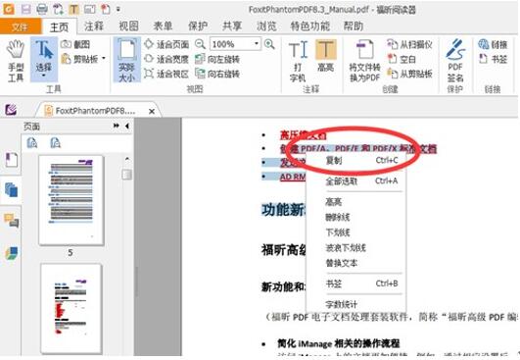520x360 pixels.
Task: Switch to the 共享 ribbon tab
Action: point(232,26)
